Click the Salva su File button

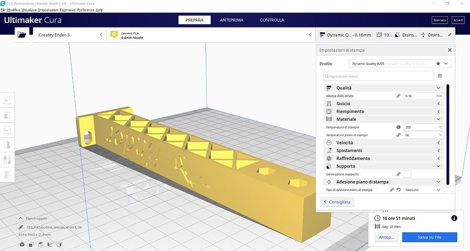[429, 237]
